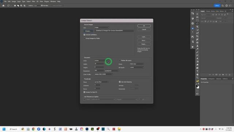Click the Save... button

pyautogui.click(x=144, y=41)
